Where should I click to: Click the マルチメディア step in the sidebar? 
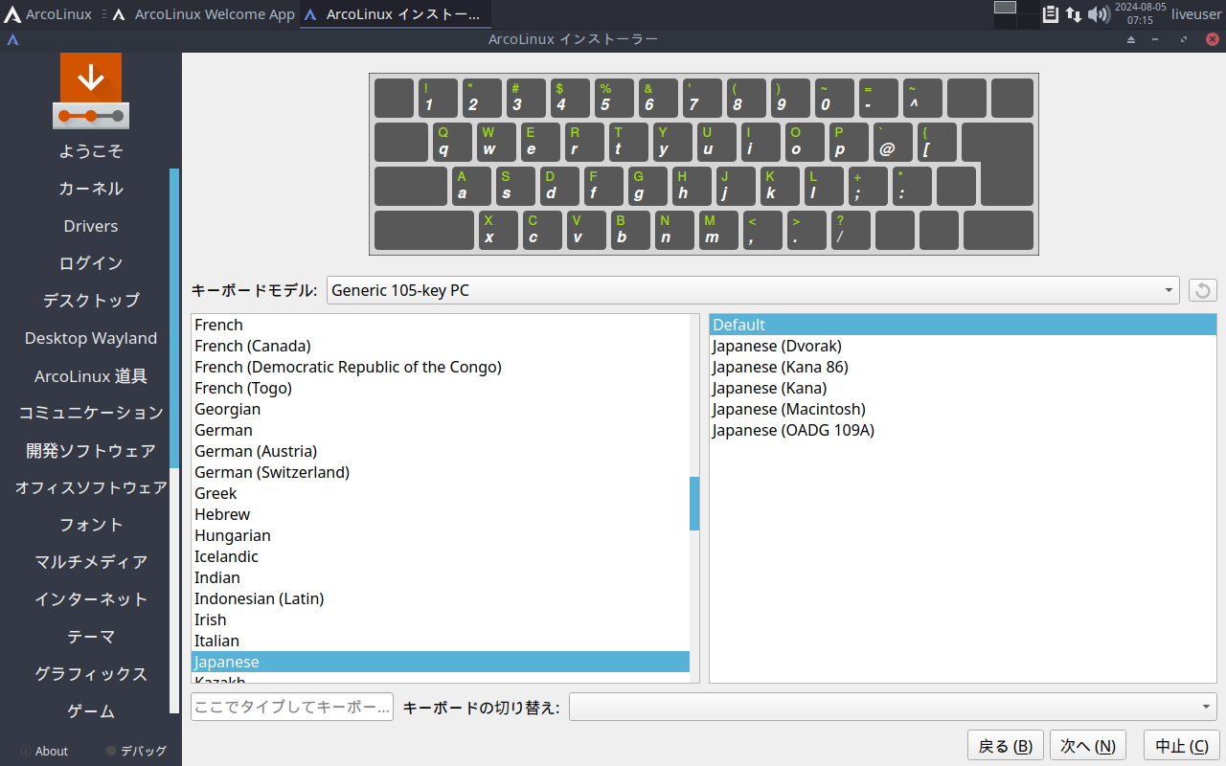(91, 563)
